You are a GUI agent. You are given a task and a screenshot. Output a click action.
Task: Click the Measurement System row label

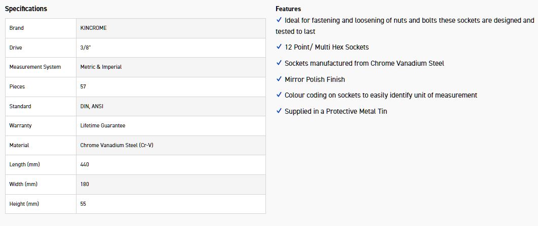click(35, 67)
